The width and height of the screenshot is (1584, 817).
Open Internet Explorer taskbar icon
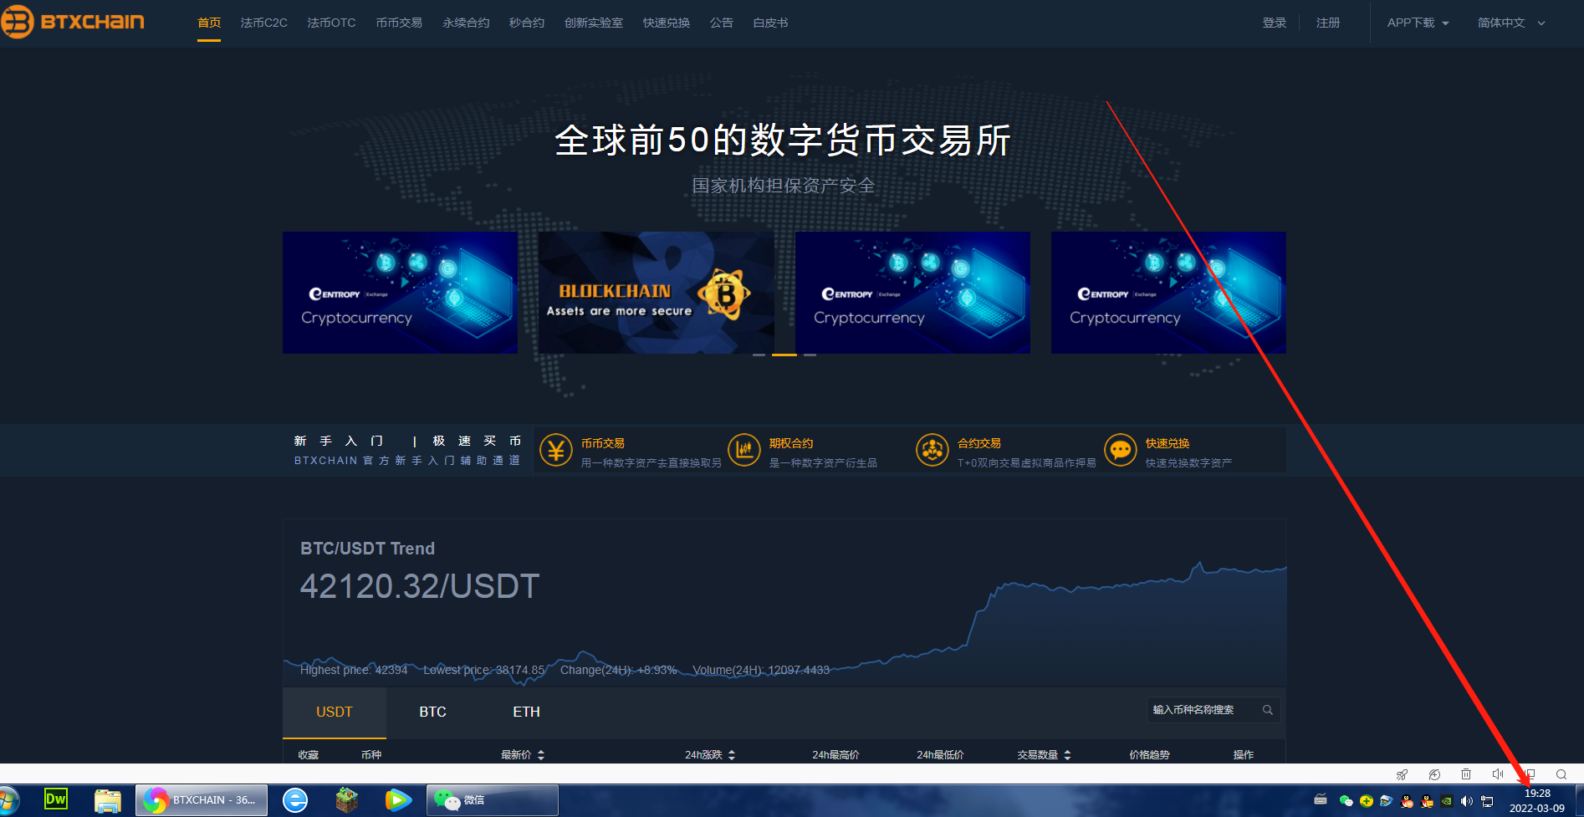pos(295,800)
